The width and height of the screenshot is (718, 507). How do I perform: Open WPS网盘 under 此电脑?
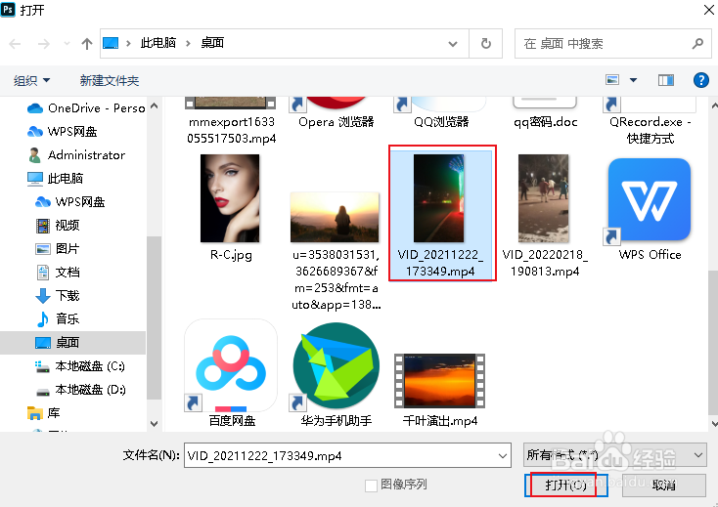[70, 201]
